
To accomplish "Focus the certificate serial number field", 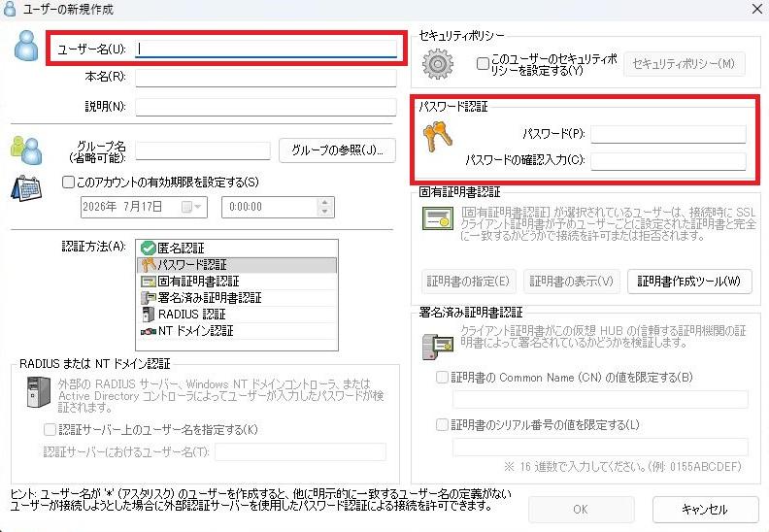I will 600,447.
